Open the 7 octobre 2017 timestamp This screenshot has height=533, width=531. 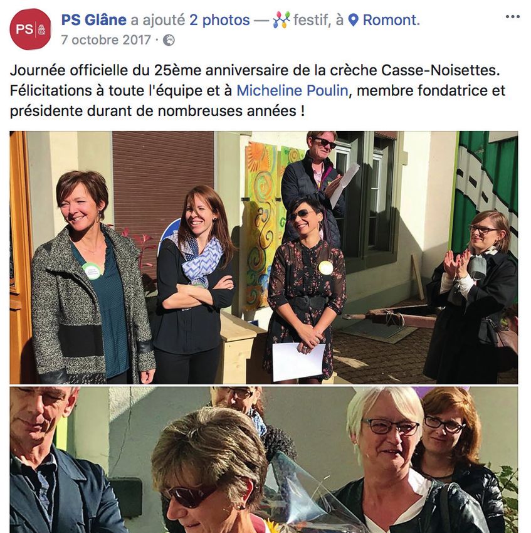[106, 40]
